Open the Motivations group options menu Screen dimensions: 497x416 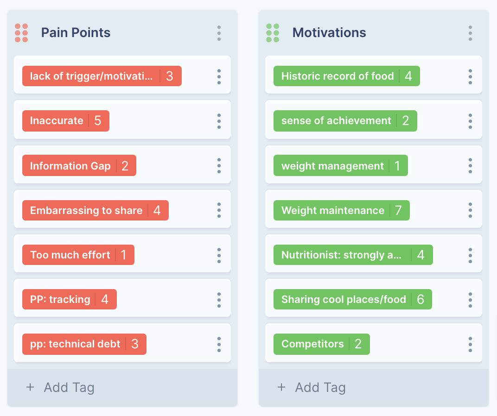click(x=470, y=33)
